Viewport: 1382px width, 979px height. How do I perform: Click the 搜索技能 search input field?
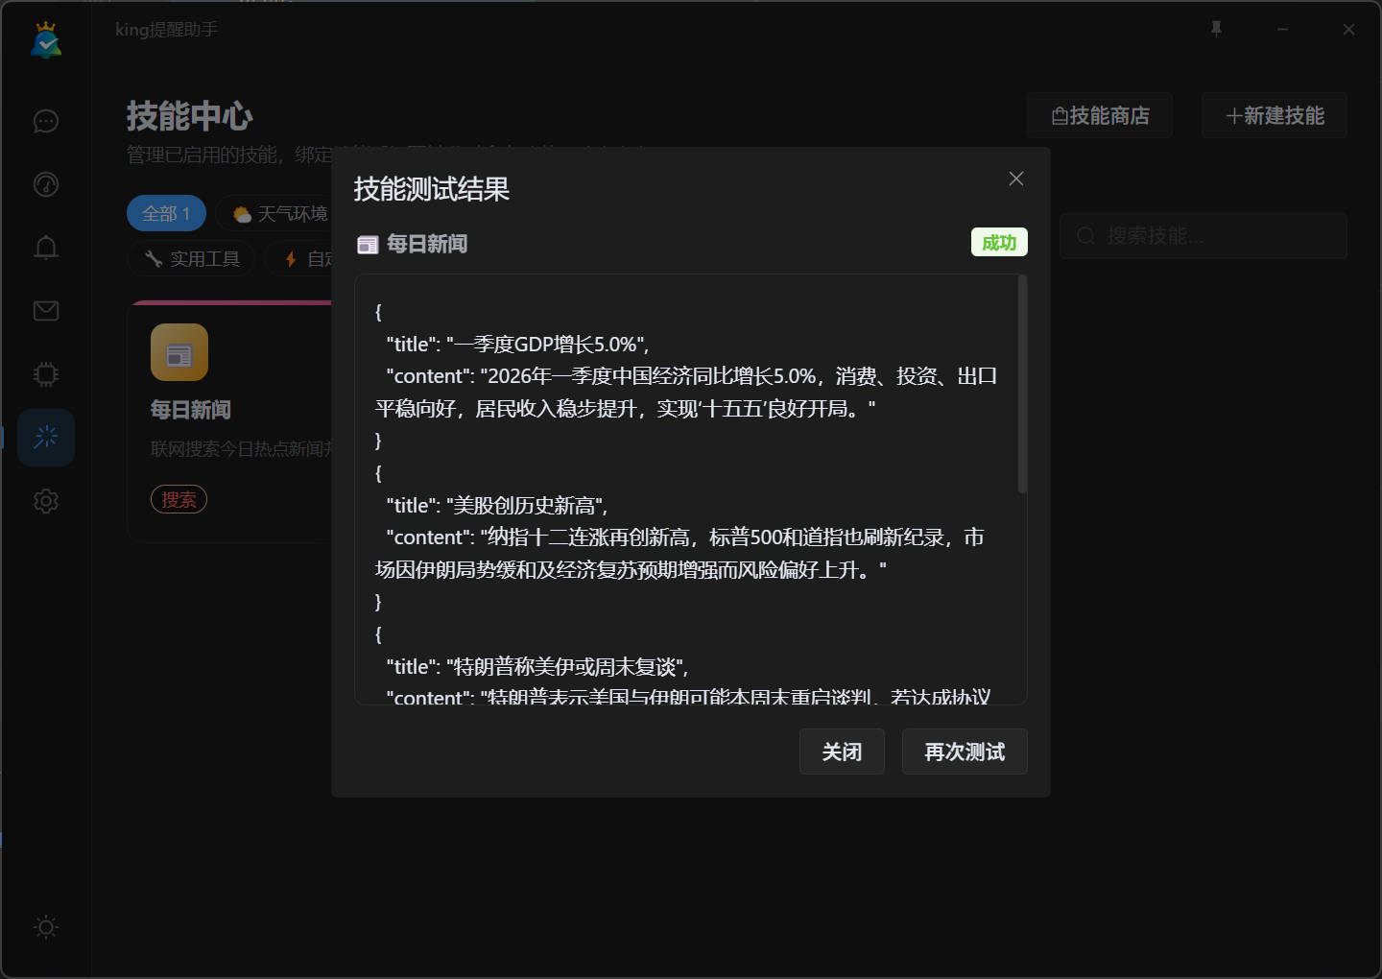point(1203,236)
